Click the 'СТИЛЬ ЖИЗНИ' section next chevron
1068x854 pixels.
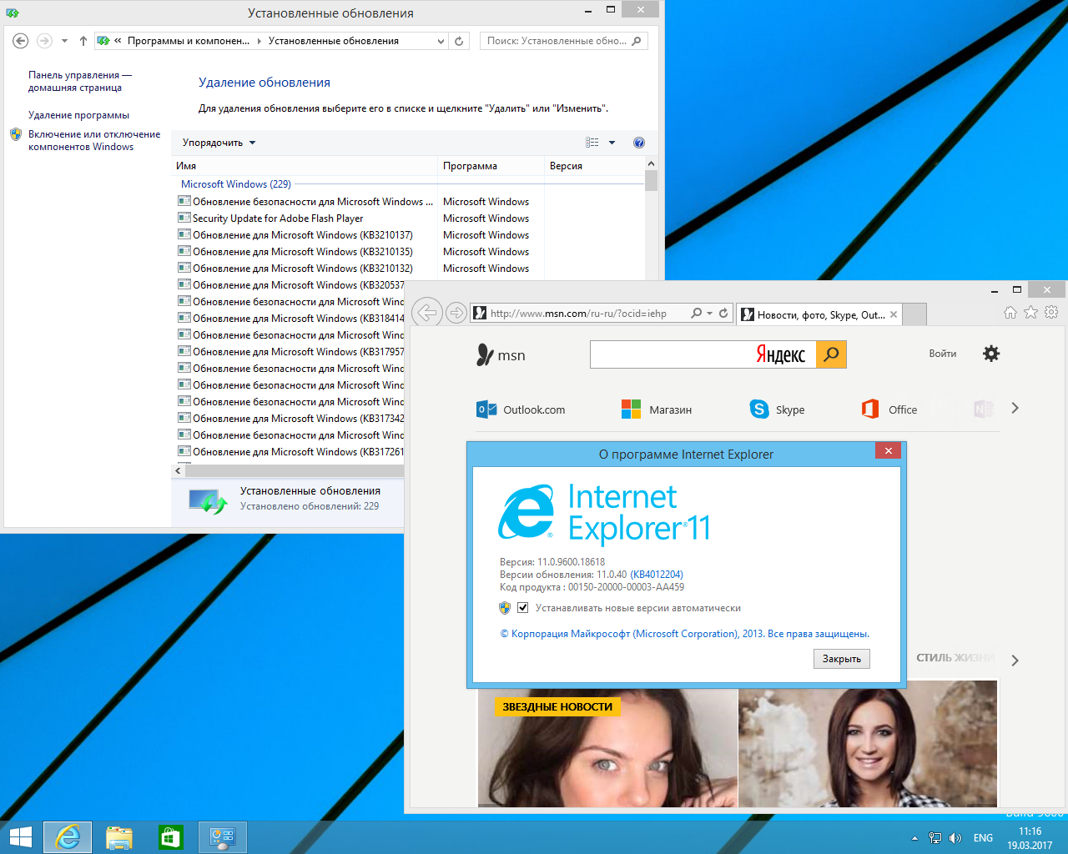(1015, 661)
